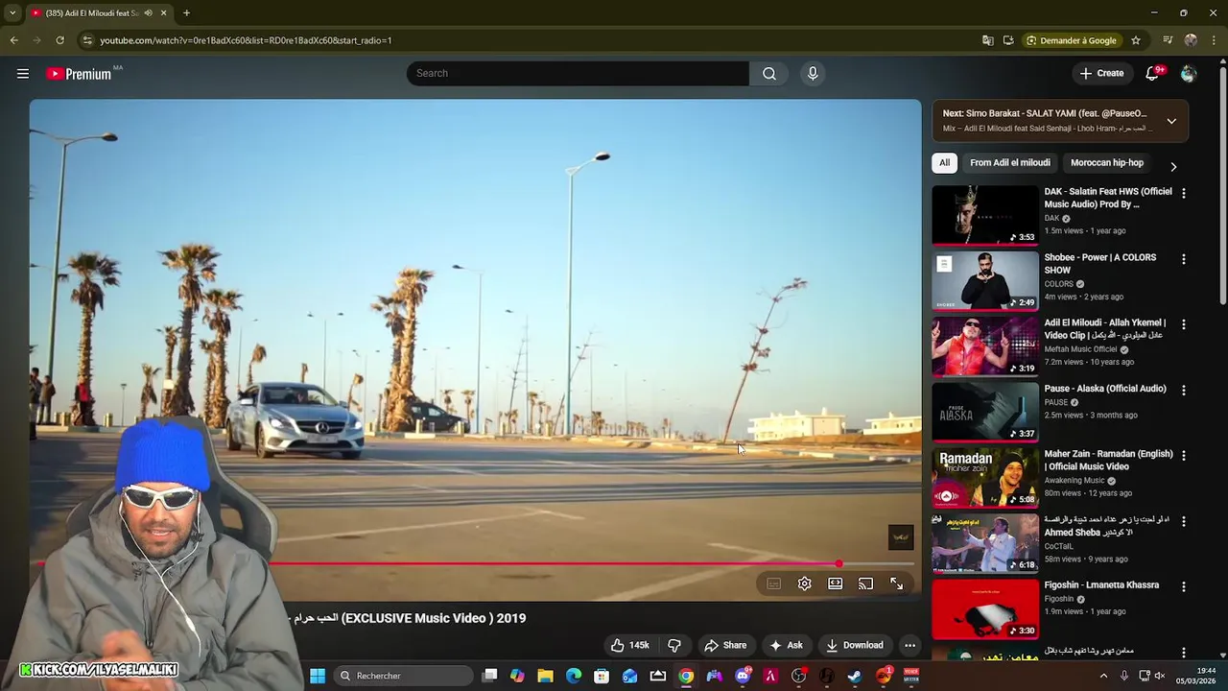Open Discord from taskbar
Image resolution: width=1228 pixels, height=691 pixels.
[743, 676]
